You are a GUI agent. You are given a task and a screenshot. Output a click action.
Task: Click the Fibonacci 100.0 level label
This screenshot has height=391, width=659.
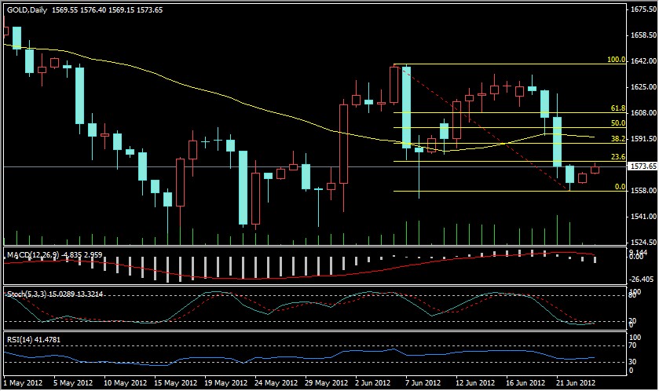[x=616, y=60]
